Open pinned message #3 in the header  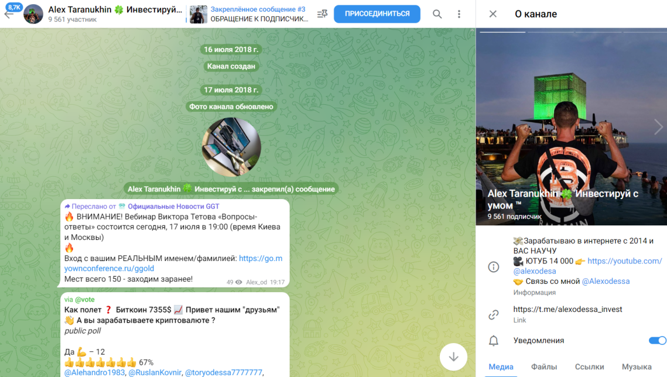(x=249, y=14)
